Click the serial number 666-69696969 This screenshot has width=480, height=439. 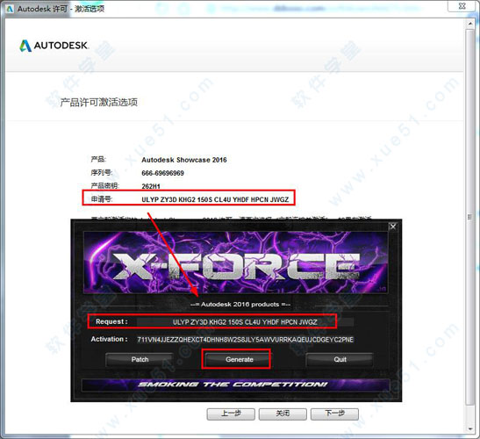click(x=162, y=173)
